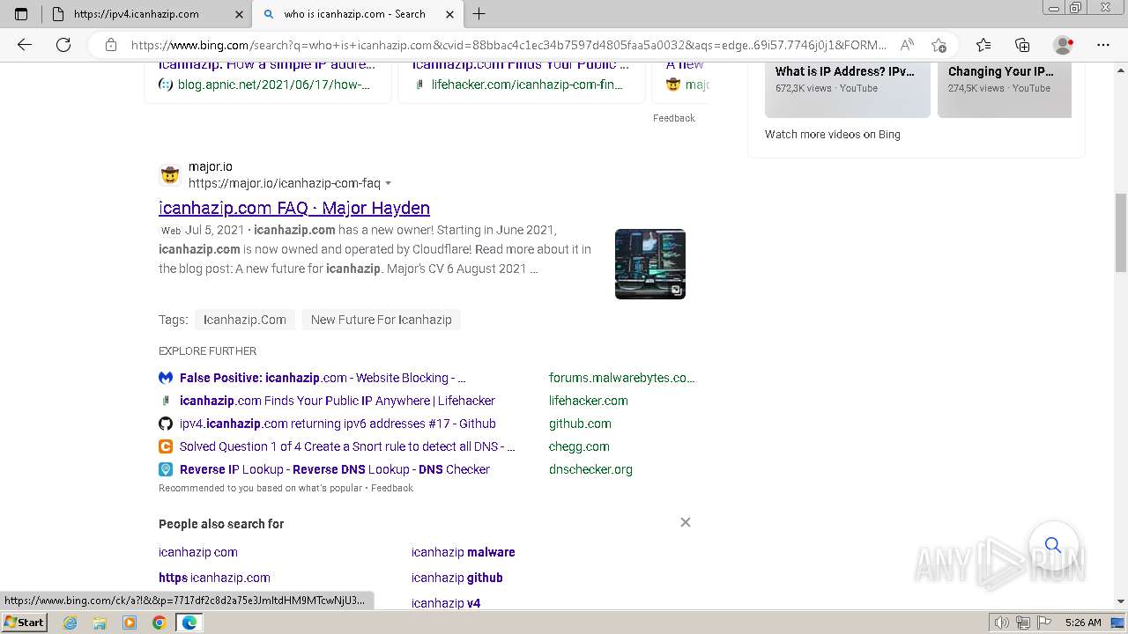Click the github.com domain text
This screenshot has width=1128, height=634.
(580, 424)
